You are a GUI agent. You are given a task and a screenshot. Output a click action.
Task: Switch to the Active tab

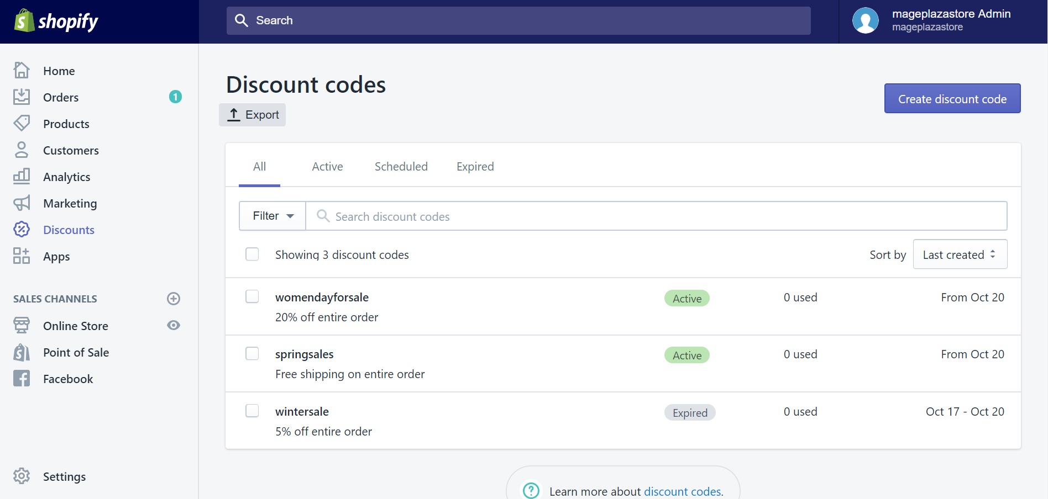point(327,167)
